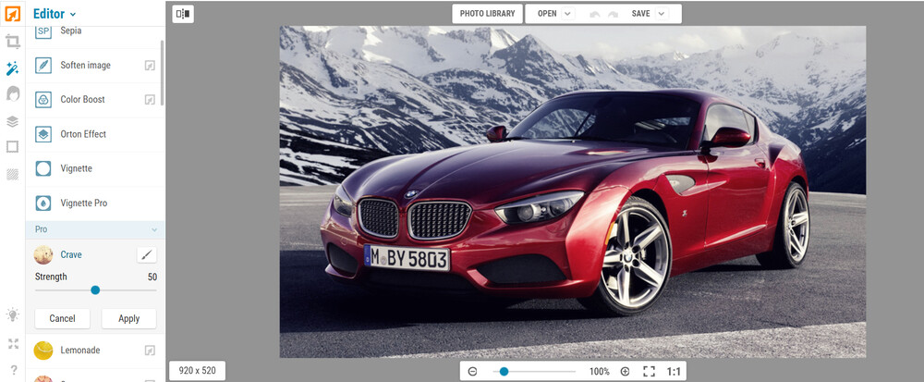Click the 100% zoom value

tap(600, 372)
